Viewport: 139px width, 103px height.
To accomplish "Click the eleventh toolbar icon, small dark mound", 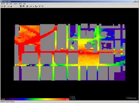I will tap(33, 6).
